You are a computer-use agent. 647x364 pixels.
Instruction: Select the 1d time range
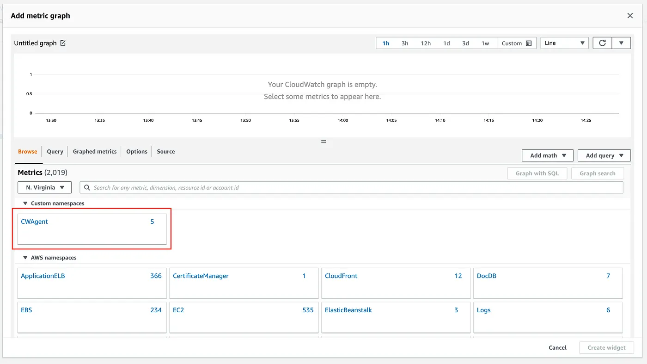pos(446,43)
